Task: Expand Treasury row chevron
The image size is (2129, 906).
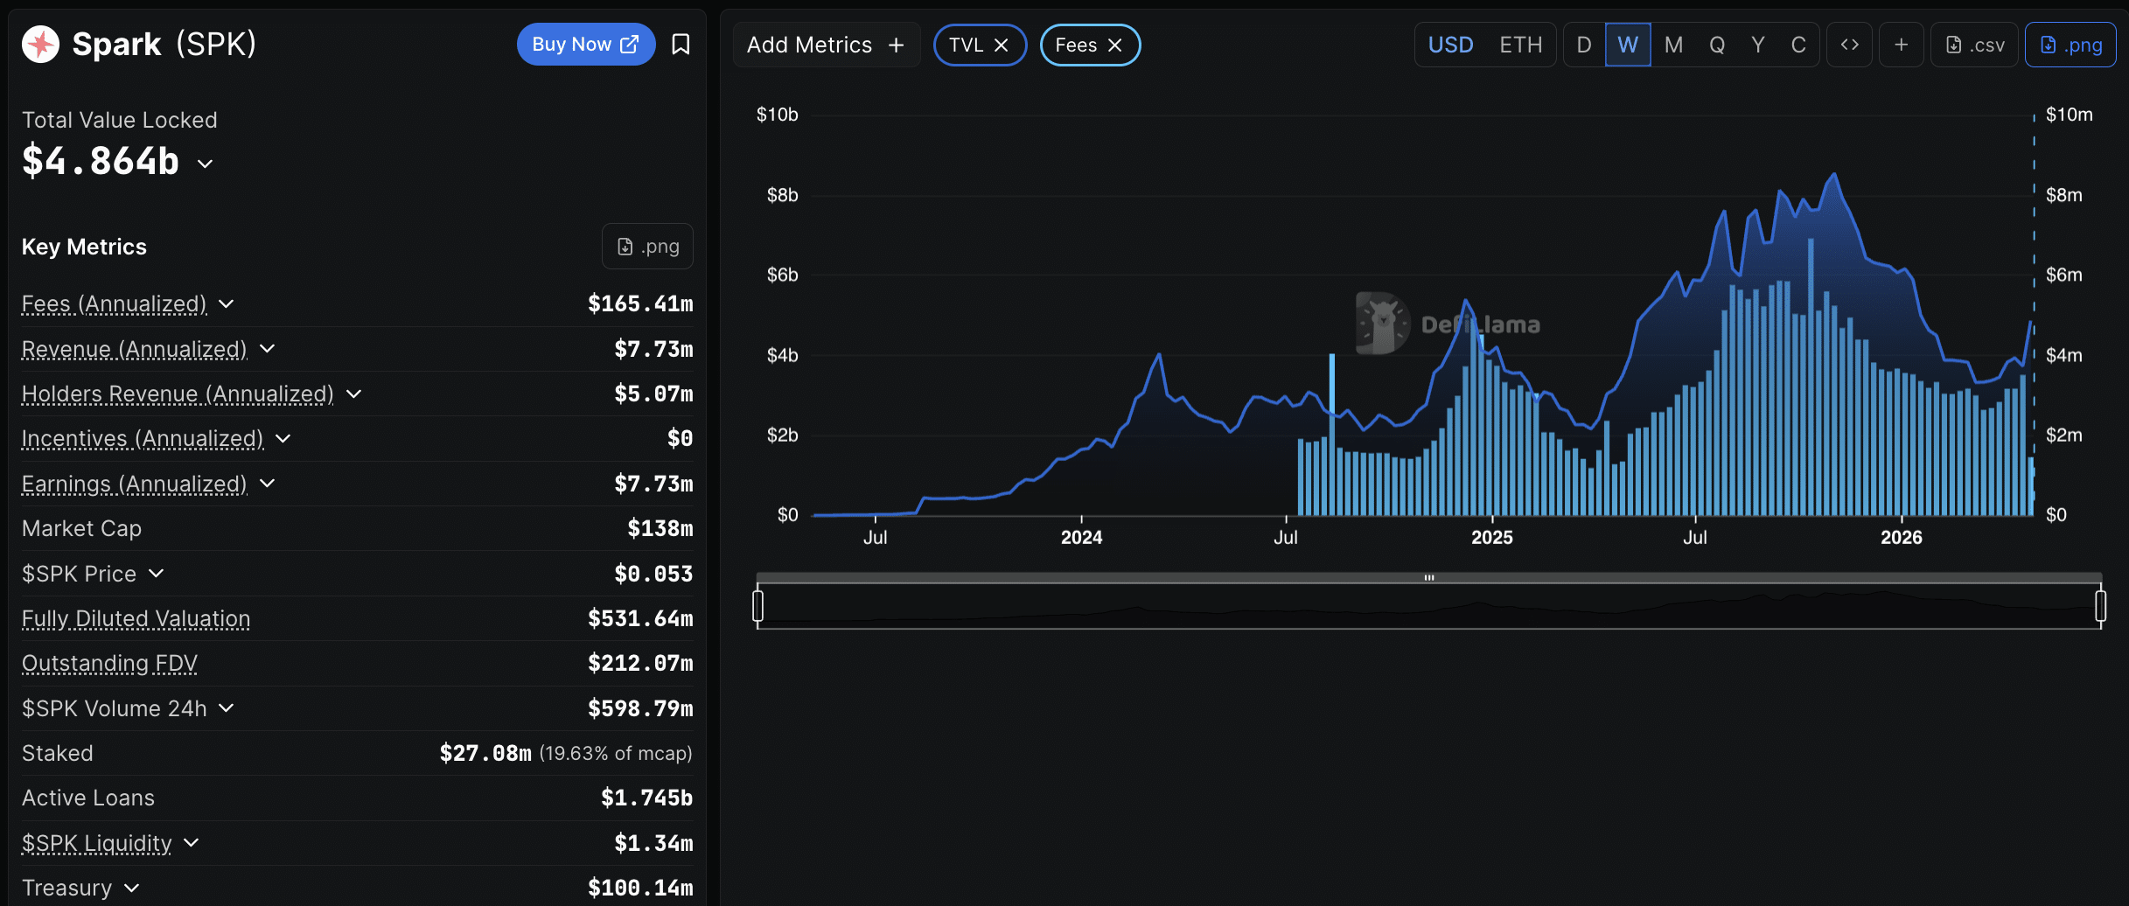Action: 132,889
